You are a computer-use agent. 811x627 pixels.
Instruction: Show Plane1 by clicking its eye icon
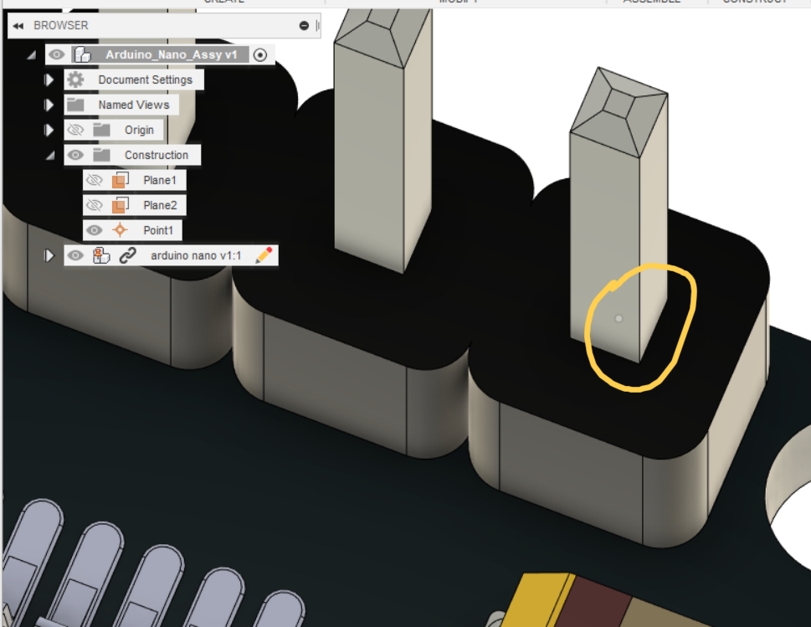click(x=95, y=179)
